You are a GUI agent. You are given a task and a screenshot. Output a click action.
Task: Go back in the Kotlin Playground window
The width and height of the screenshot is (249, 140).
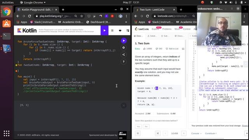[x=18, y=16]
